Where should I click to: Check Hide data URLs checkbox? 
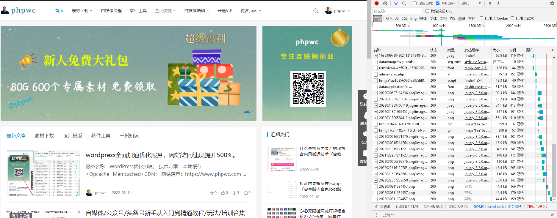tap(427, 11)
